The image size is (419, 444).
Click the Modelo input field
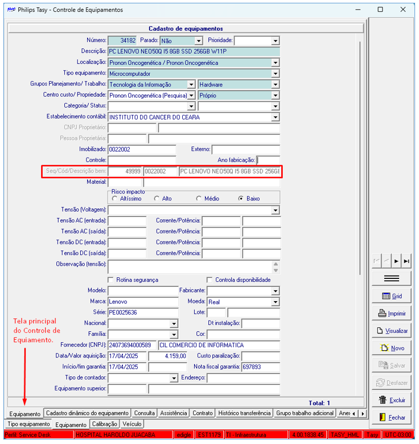click(143, 291)
